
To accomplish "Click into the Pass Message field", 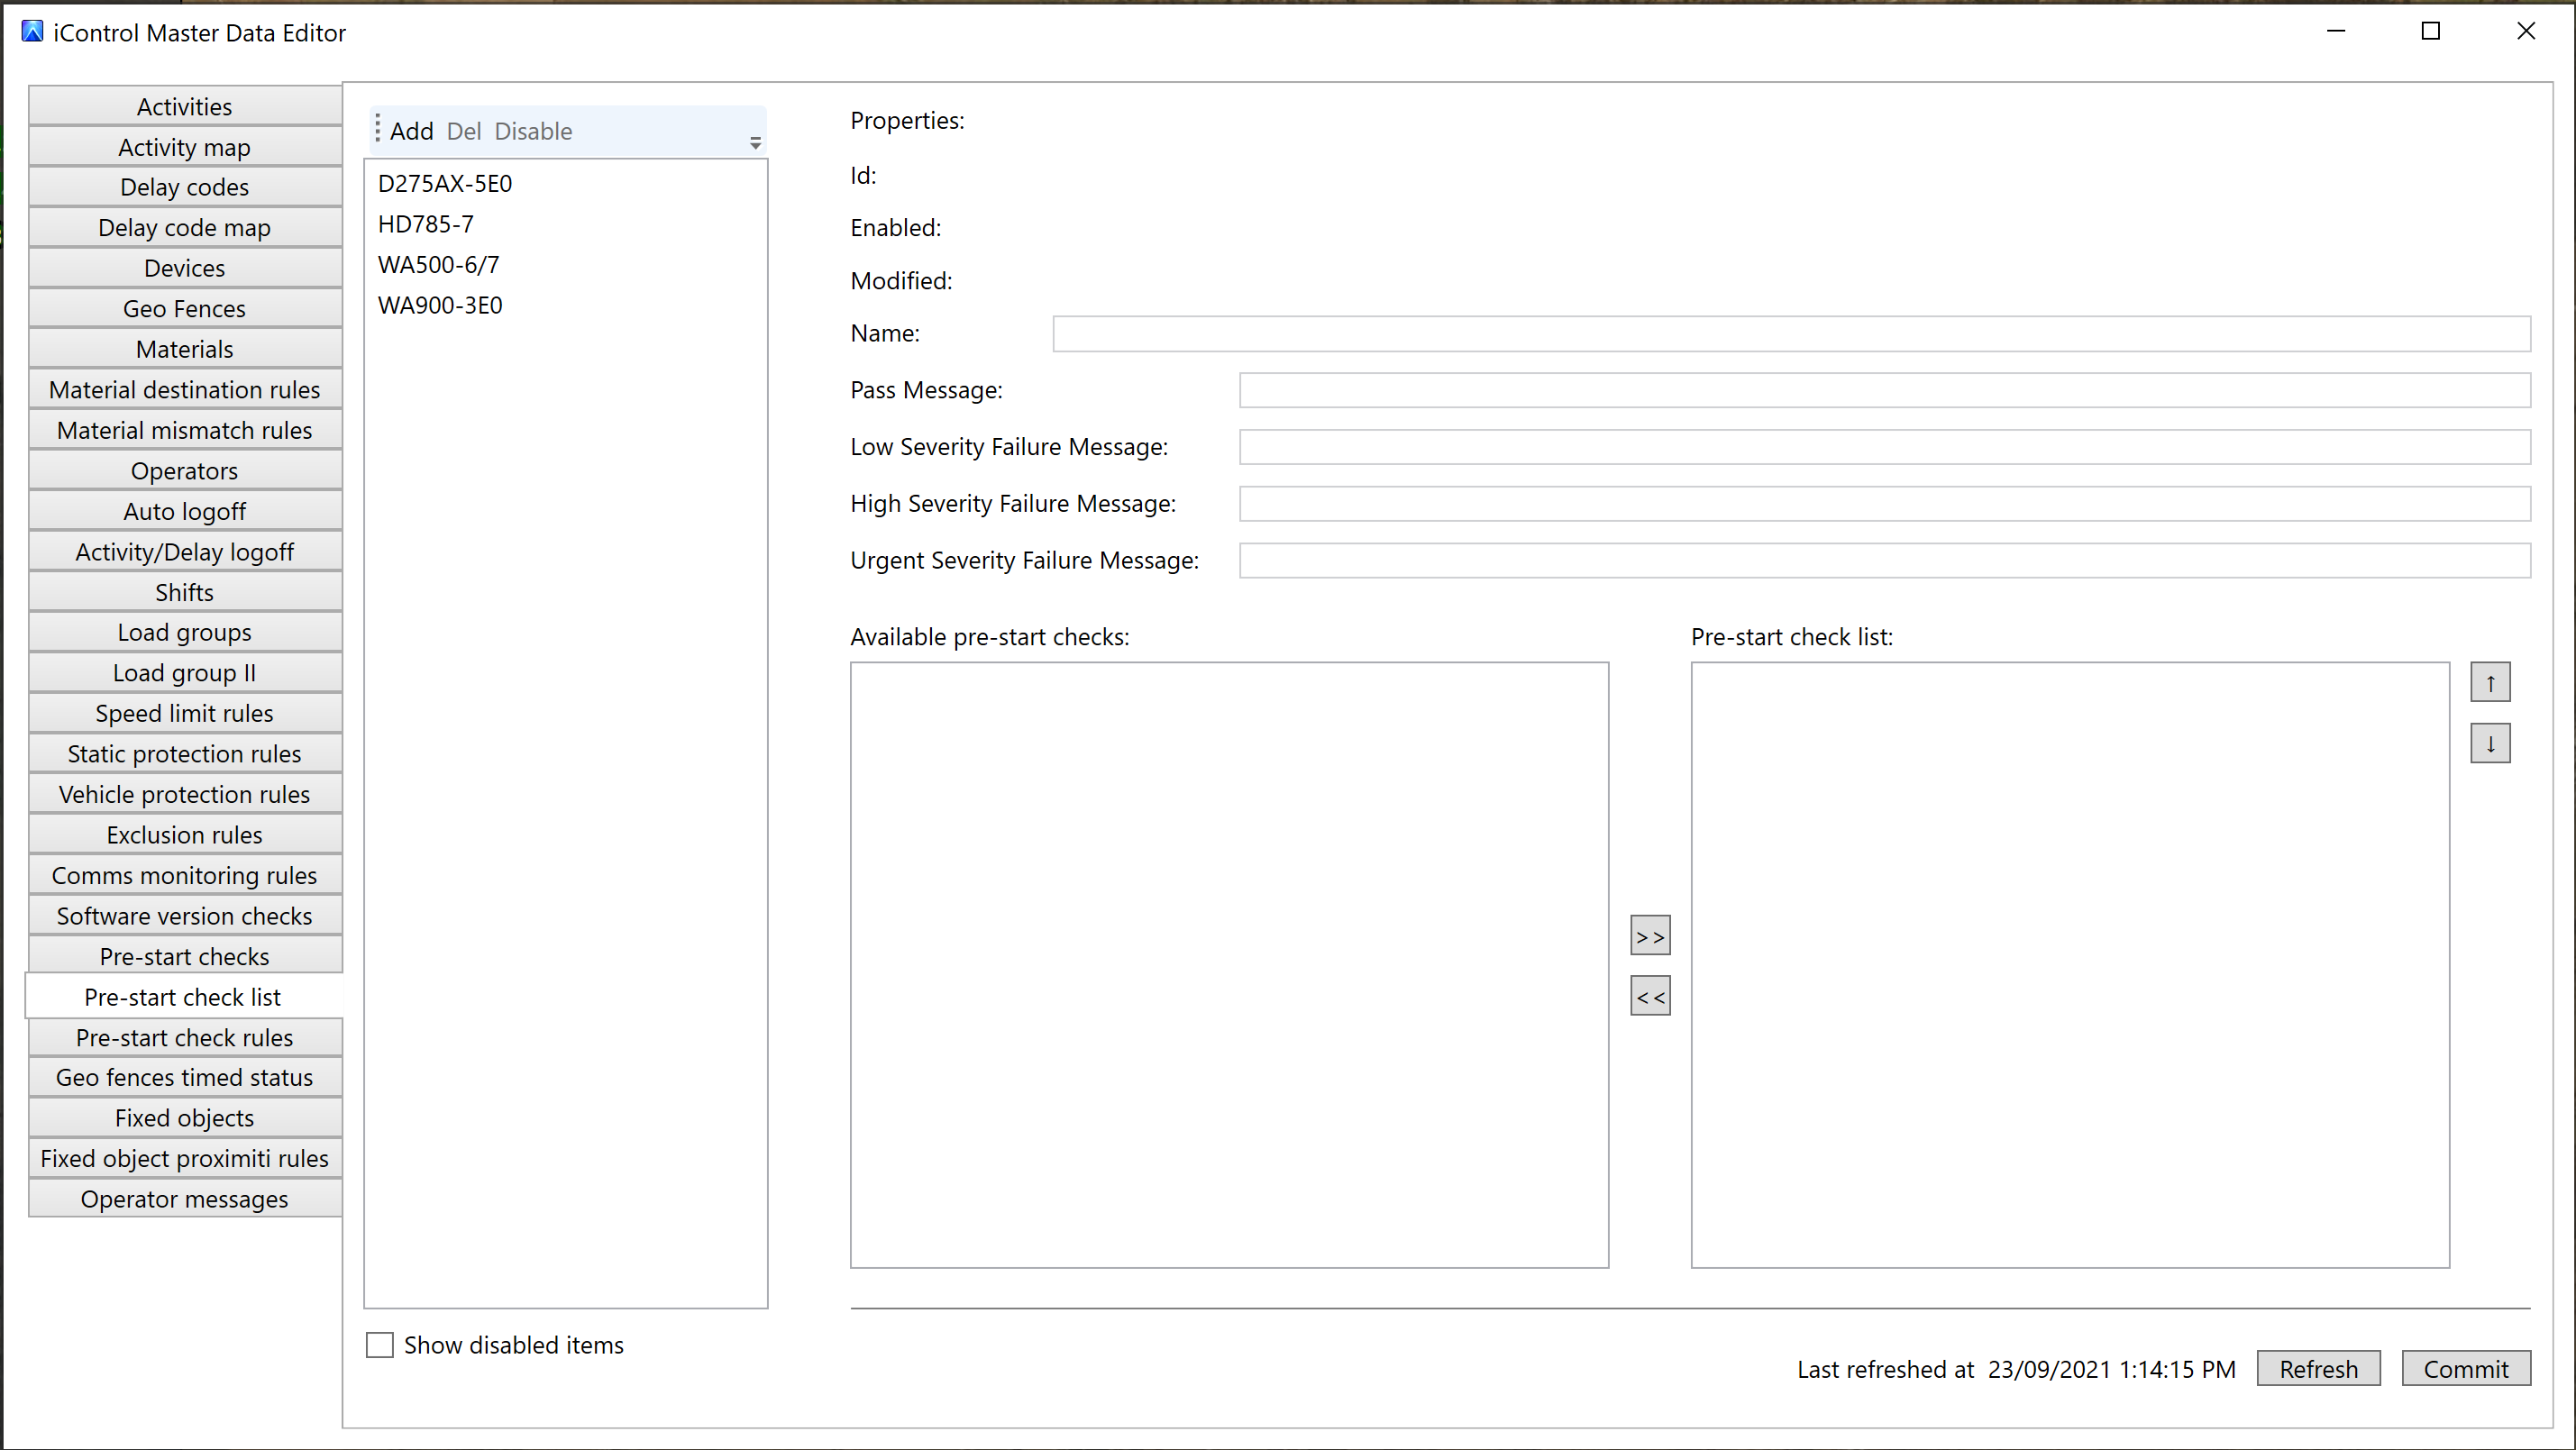I will point(1884,390).
